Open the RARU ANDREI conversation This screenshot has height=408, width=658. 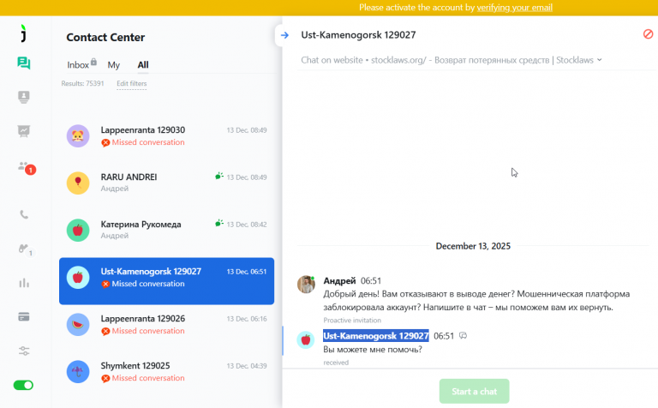tap(166, 183)
